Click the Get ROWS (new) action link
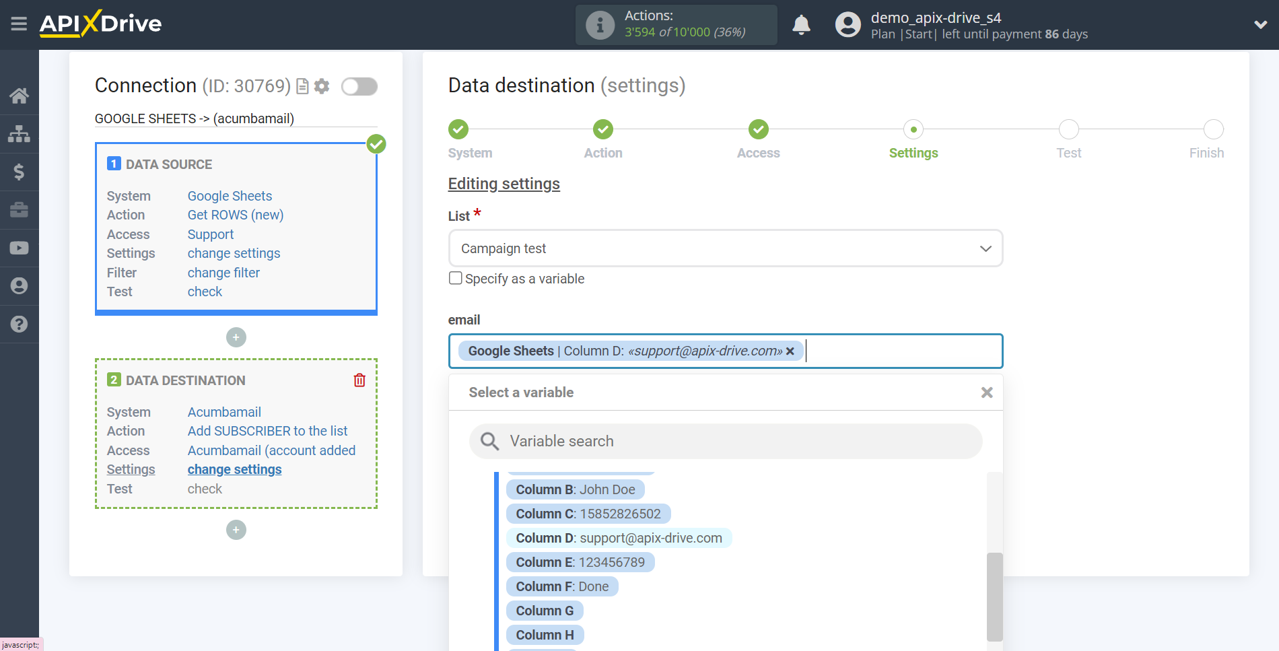Screen dimensions: 1279x651 click(236, 215)
